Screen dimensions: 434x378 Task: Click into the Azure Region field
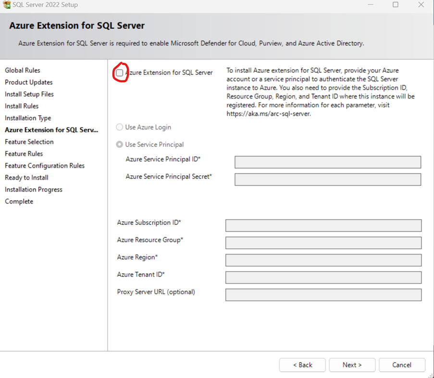(x=323, y=260)
